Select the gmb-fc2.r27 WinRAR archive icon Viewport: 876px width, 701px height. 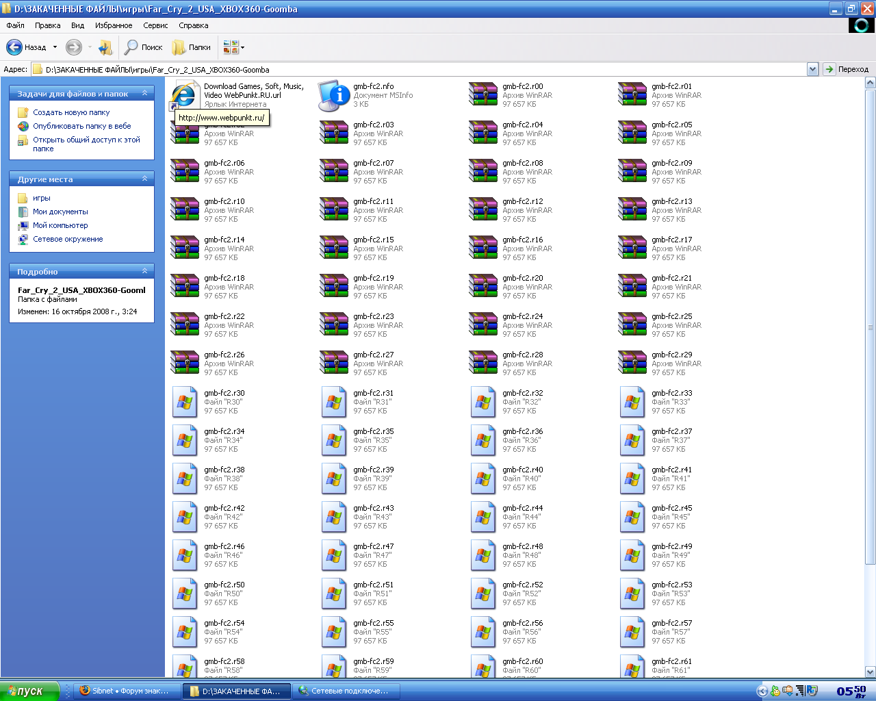point(334,363)
